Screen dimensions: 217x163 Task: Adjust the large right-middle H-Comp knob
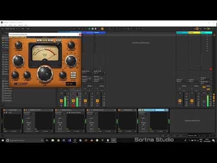pos(71,61)
